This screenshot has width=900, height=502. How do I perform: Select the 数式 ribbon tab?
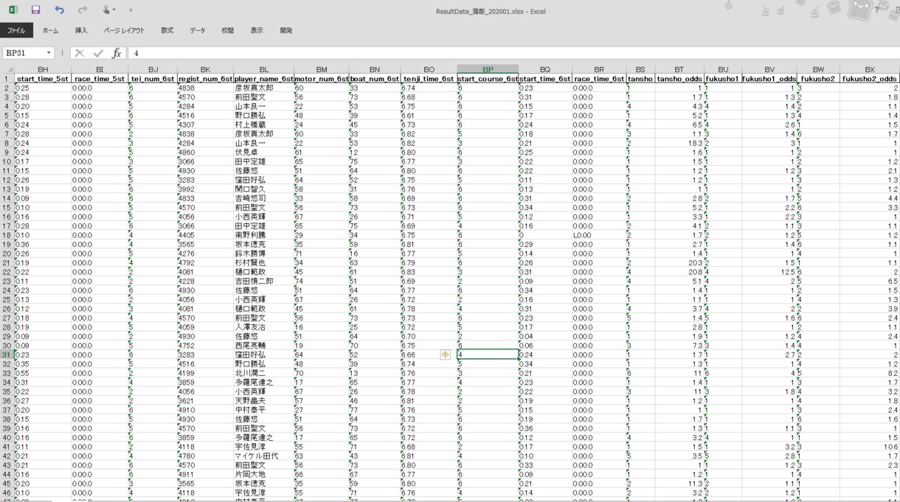(x=167, y=30)
